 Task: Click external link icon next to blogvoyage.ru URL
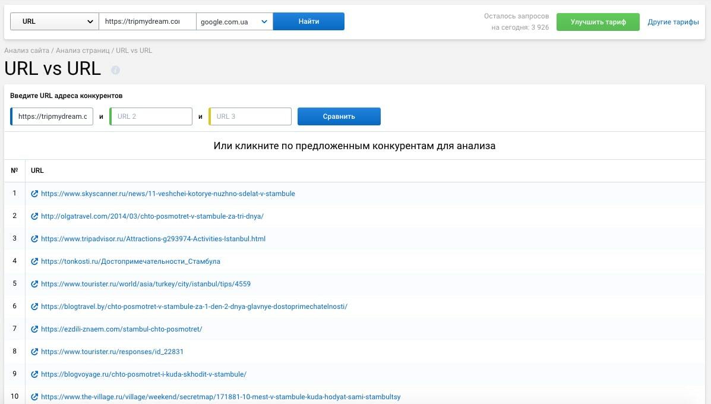(x=34, y=374)
